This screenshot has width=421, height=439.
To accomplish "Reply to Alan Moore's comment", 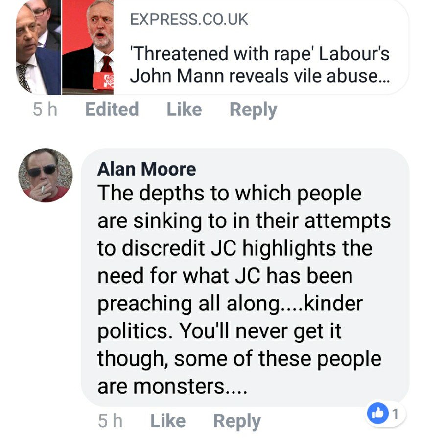I will (x=237, y=421).
